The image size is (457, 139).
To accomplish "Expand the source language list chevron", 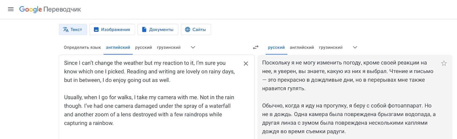I will [193, 47].
